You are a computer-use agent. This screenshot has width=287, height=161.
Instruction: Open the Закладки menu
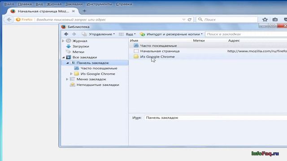(74, 4)
